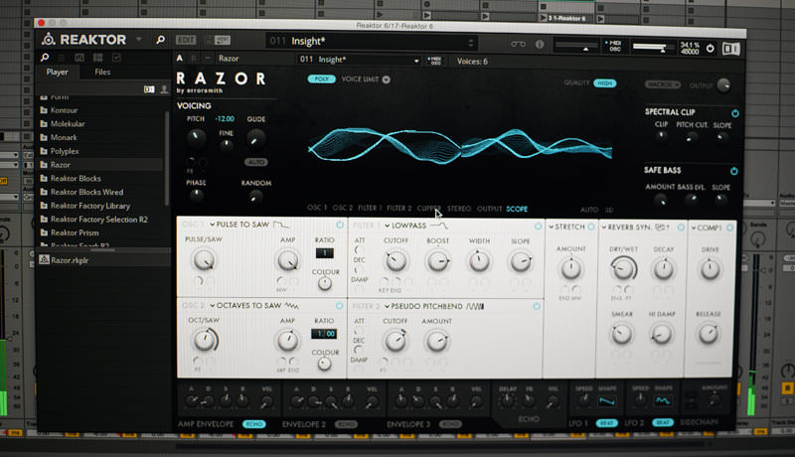Click the connect link icon in header
Screen dimensions: 795x457
pyautogui.click(x=518, y=44)
